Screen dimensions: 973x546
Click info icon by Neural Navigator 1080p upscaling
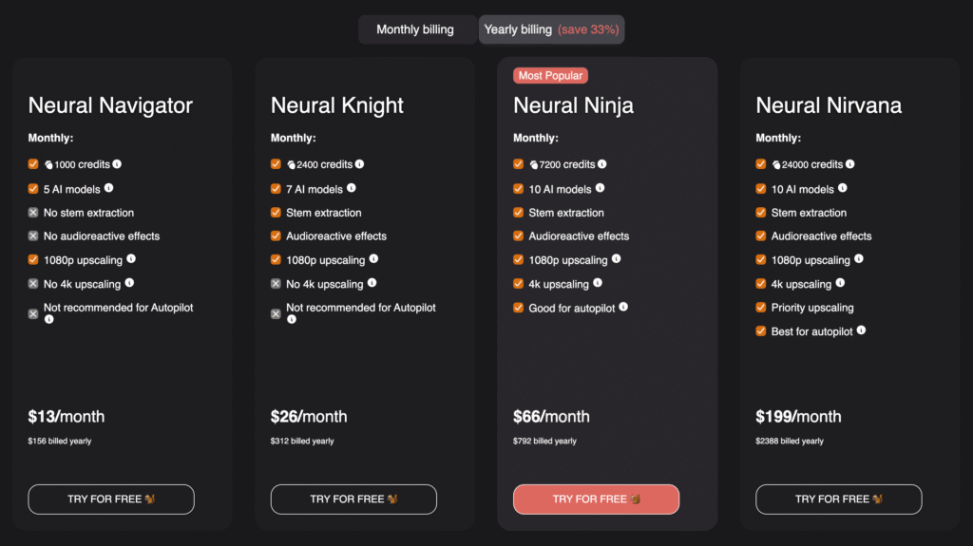[131, 258]
